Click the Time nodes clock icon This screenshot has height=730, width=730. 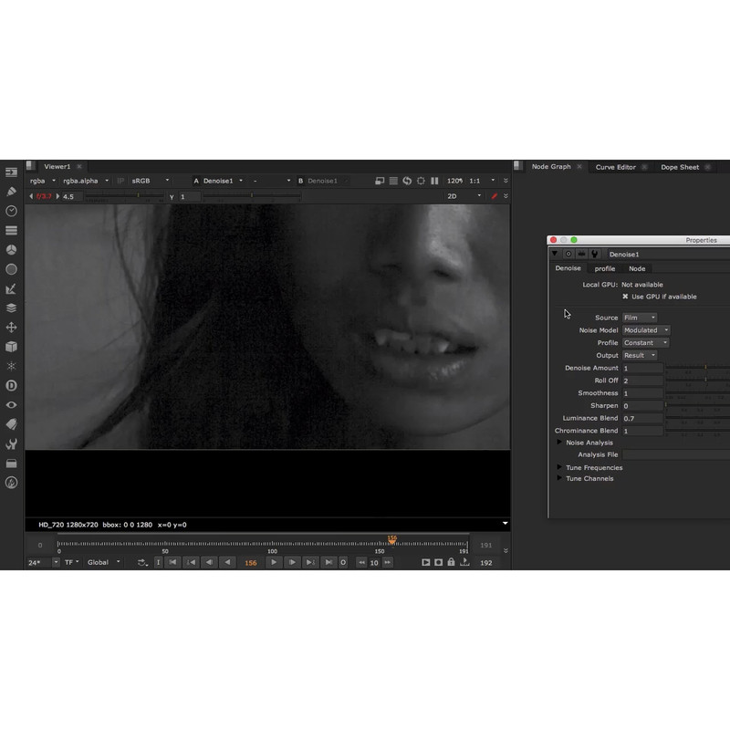(11, 211)
